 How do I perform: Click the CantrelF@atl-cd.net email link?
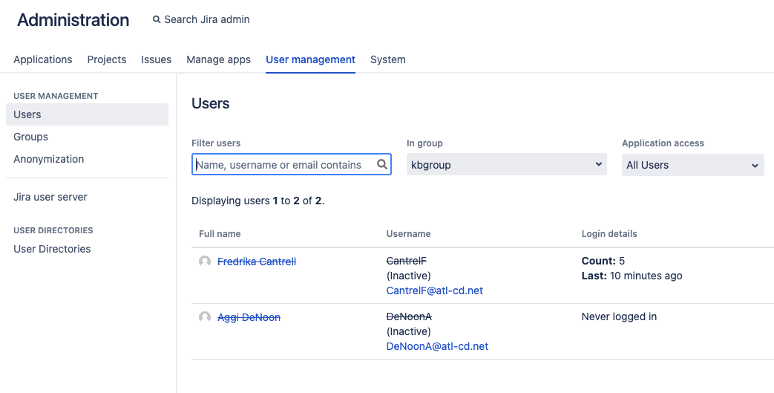point(435,290)
